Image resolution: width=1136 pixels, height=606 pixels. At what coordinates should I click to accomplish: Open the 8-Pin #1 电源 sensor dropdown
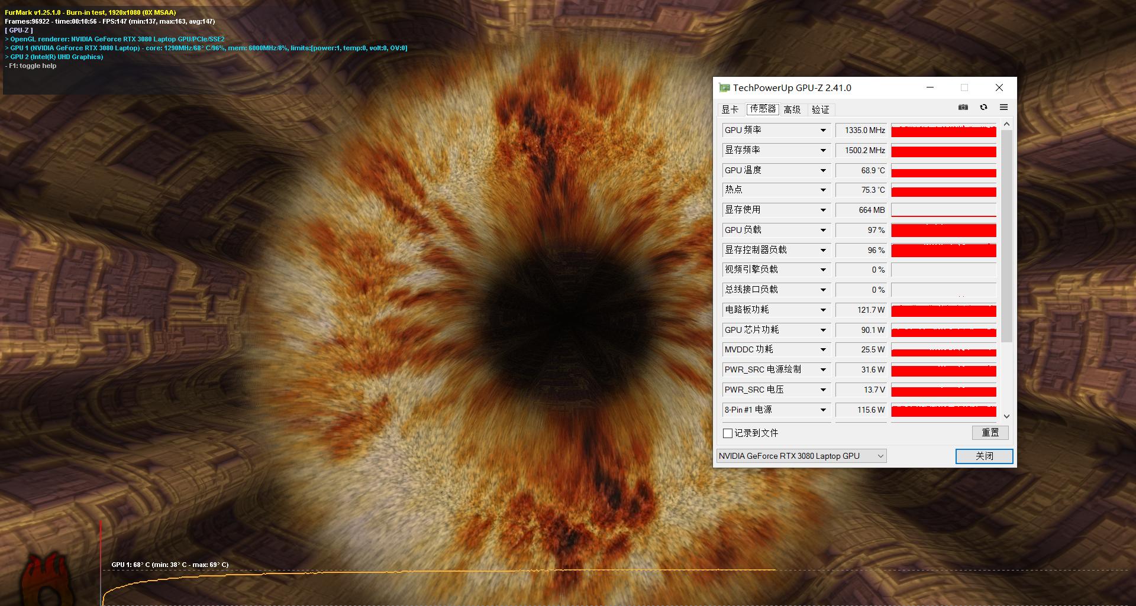point(823,410)
